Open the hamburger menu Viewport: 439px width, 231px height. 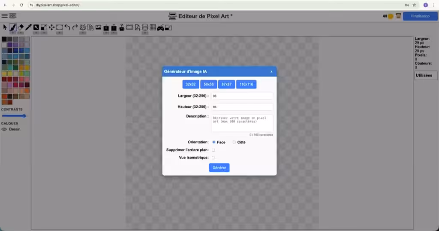click(5, 16)
